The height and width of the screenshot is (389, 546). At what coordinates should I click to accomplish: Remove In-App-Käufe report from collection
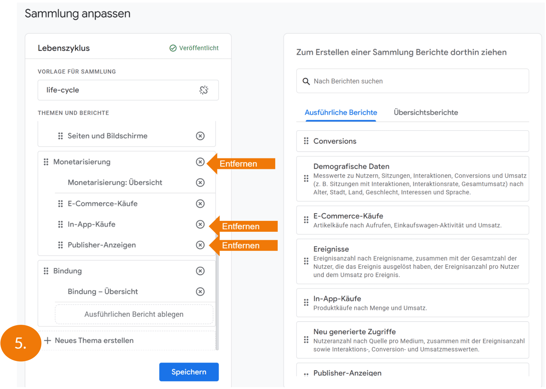pos(200,224)
